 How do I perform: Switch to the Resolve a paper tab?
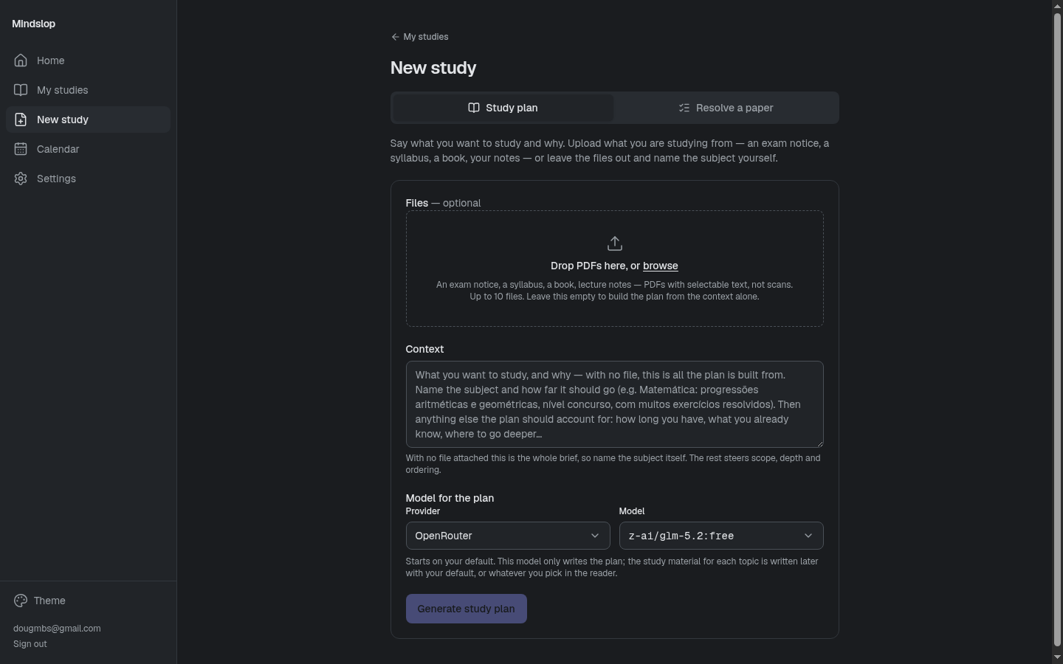pyautogui.click(x=726, y=108)
